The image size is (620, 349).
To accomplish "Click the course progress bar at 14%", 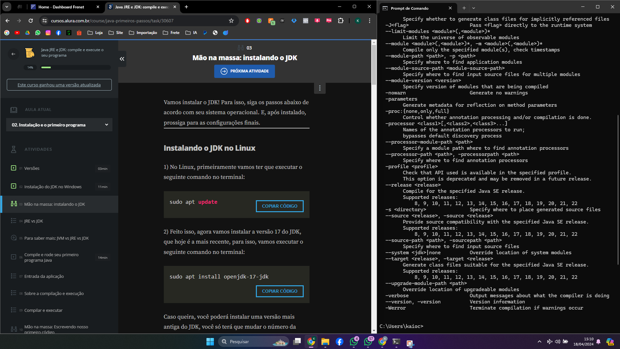I will 75,67.
